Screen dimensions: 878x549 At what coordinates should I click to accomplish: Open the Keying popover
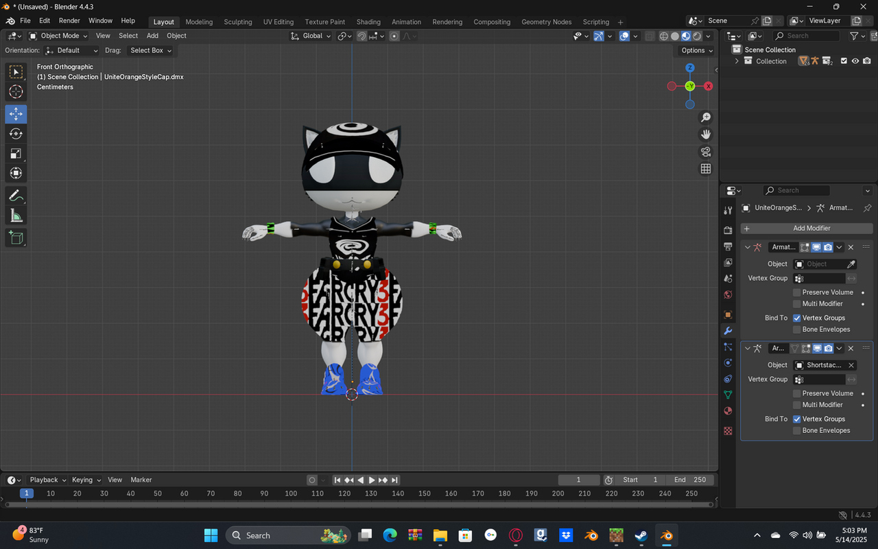86,480
